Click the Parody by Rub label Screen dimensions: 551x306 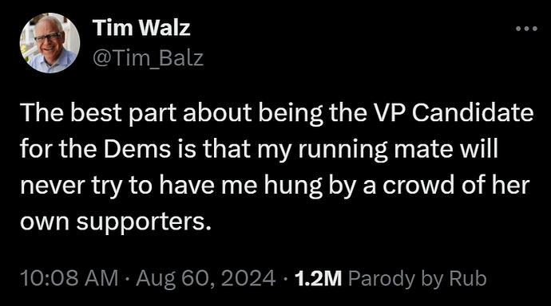[x=418, y=279]
